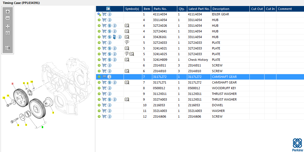Open info for WASHER 3321A003
The image size is (304, 152).
[x=109, y=111]
